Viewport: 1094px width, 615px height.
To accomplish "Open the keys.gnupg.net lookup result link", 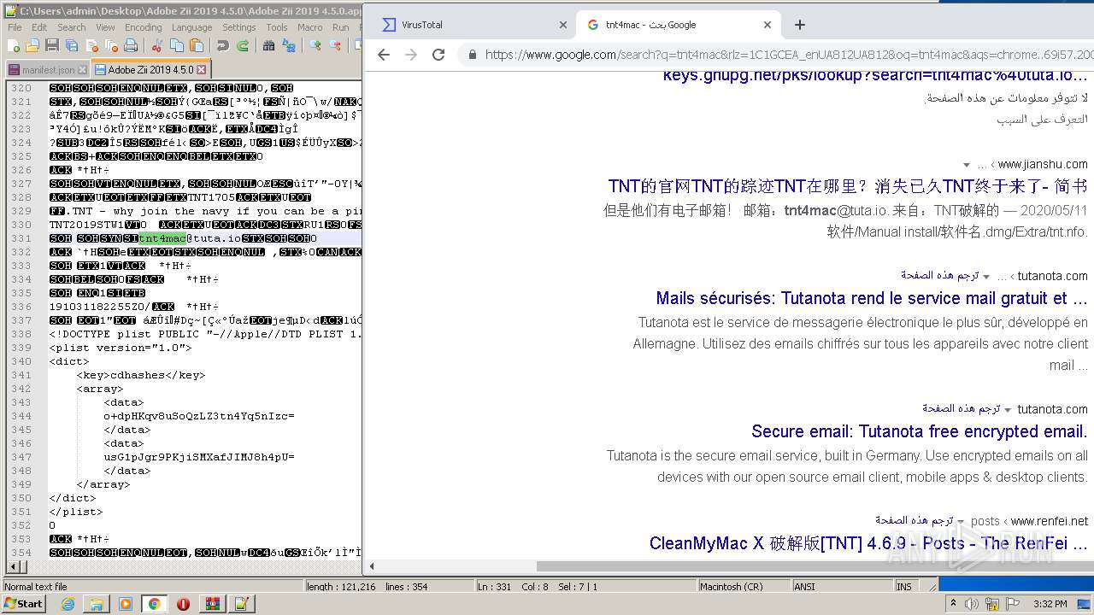I will [x=875, y=76].
